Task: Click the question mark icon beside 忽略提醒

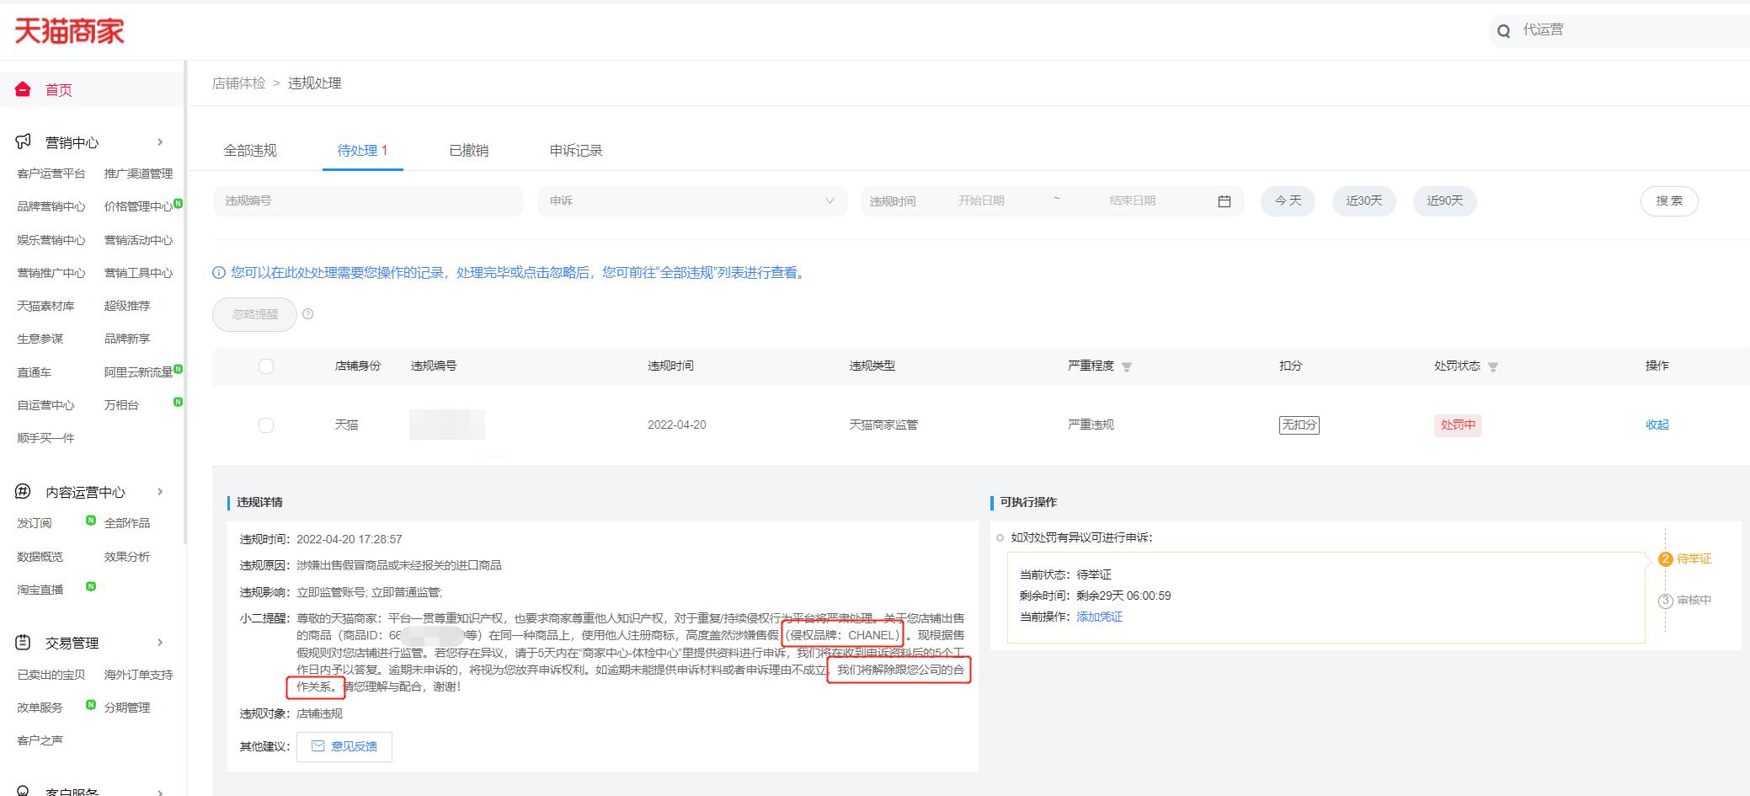Action: pos(307,313)
